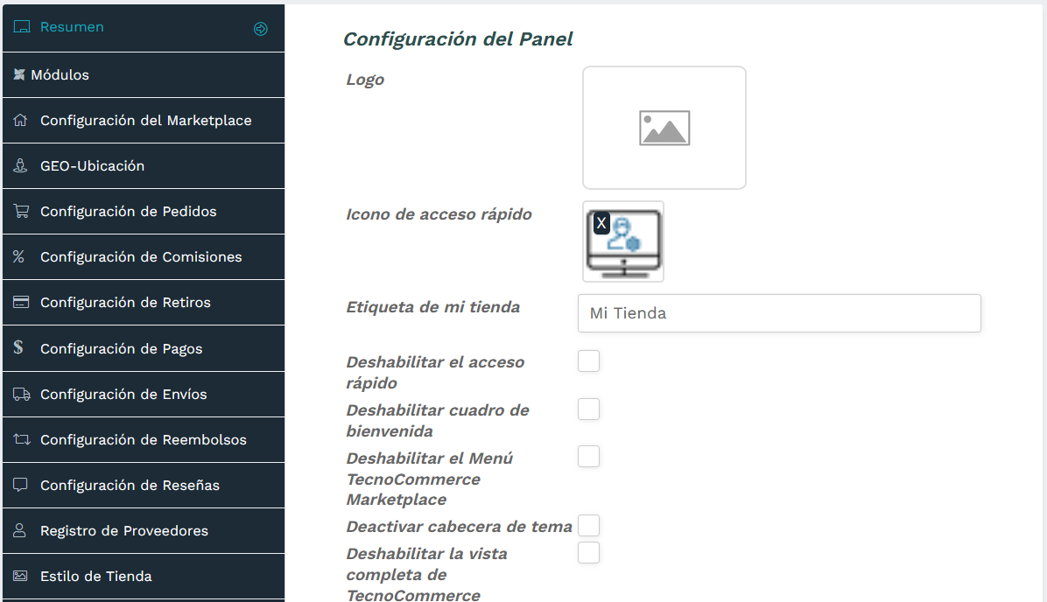Click the Logo upload placeholder

click(664, 127)
